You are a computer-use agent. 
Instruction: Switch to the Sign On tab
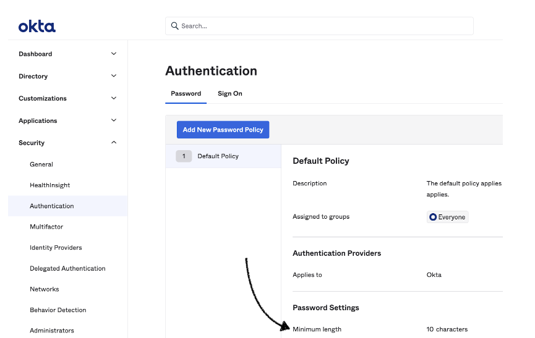[230, 93]
